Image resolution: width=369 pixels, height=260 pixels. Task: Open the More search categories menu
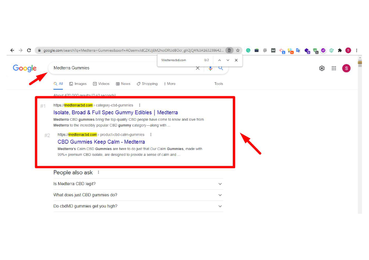[x=170, y=84]
